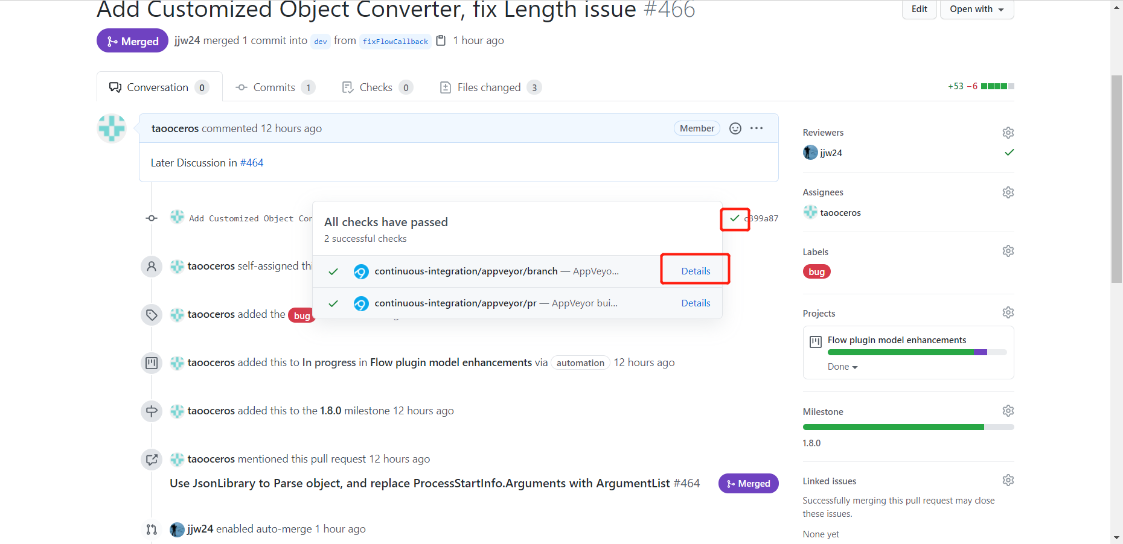The width and height of the screenshot is (1123, 544).
Task: Click AppVeyor logo for the branch check
Action: click(x=361, y=272)
